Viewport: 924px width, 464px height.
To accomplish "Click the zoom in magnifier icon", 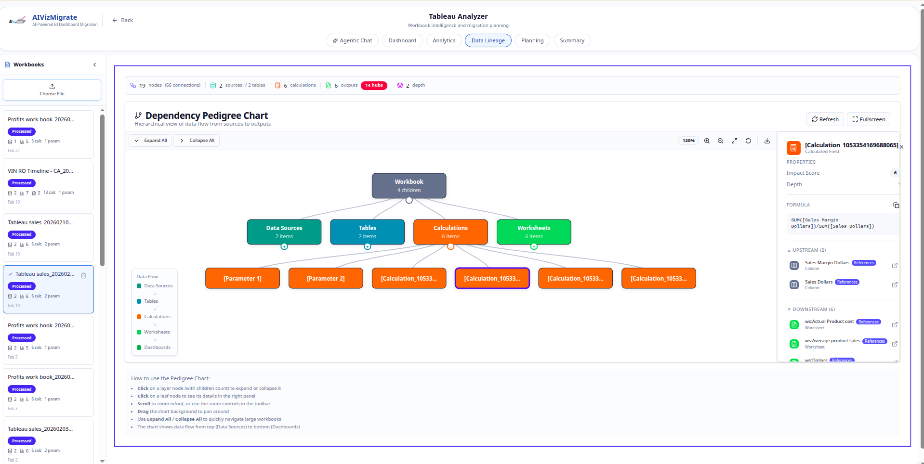I will pos(707,141).
